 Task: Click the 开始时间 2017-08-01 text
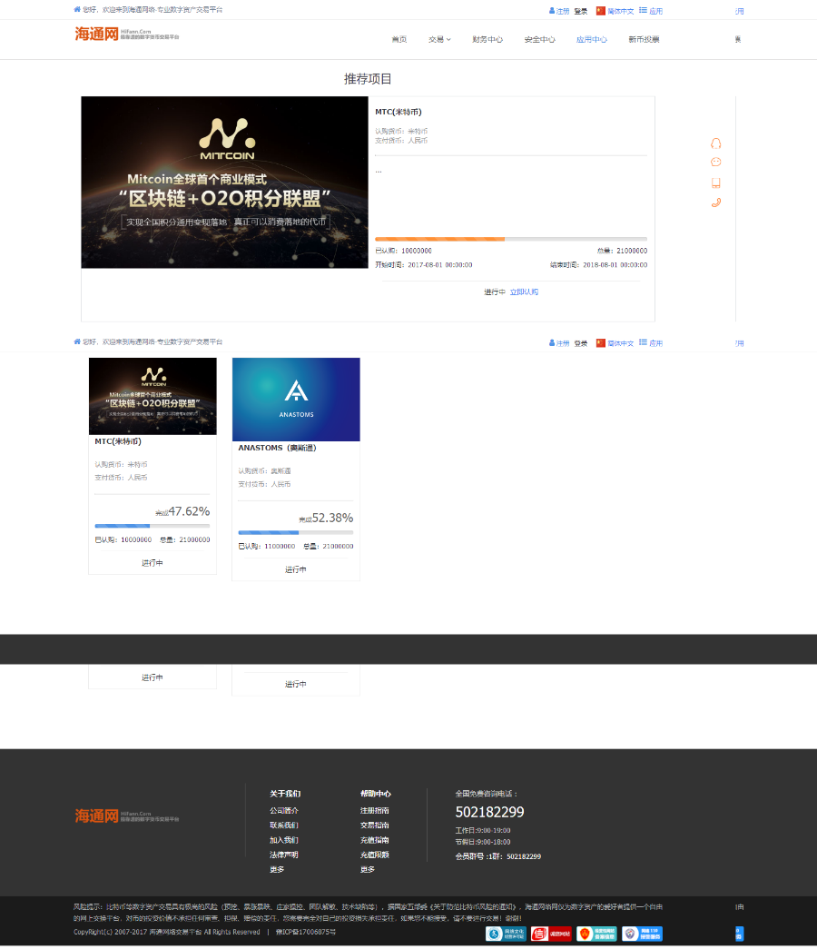[x=424, y=265]
